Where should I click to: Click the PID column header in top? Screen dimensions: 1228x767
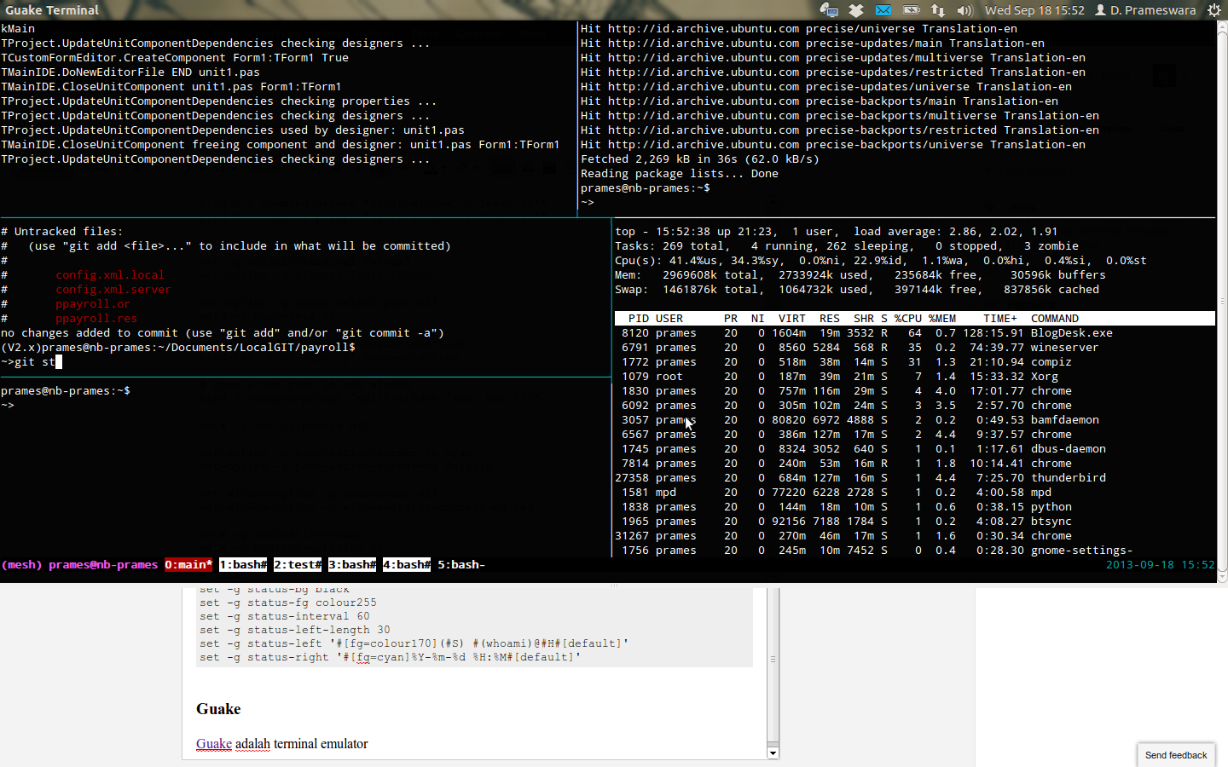click(x=639, y=319)
